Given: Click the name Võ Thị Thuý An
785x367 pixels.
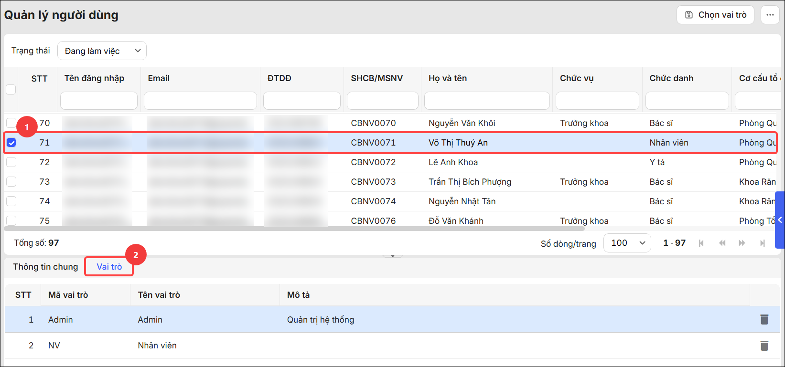Looking at the screenshot, I should 458,143.
